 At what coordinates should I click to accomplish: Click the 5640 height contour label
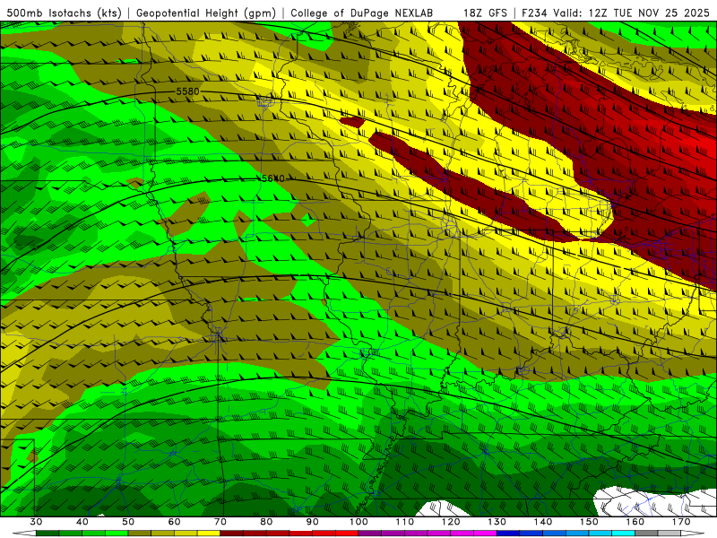click(273, 178)
